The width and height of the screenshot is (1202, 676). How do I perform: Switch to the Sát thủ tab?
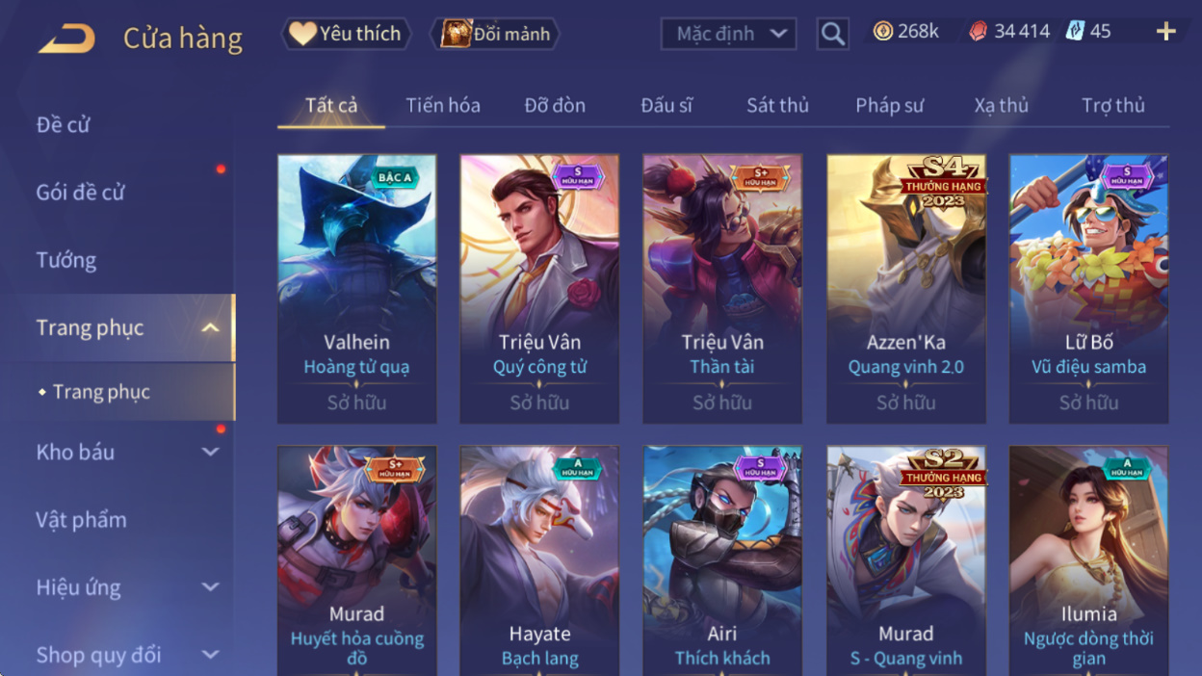click(x=777, y=105)
